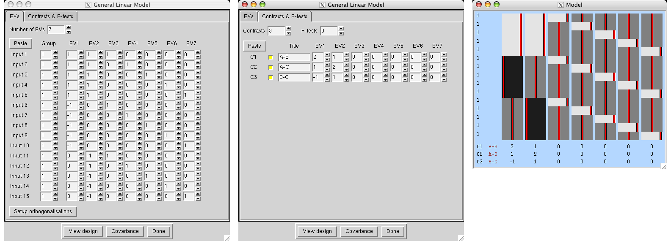Increase the F-tests count stepper
The image size is (671, 241).
click(341, 29)
